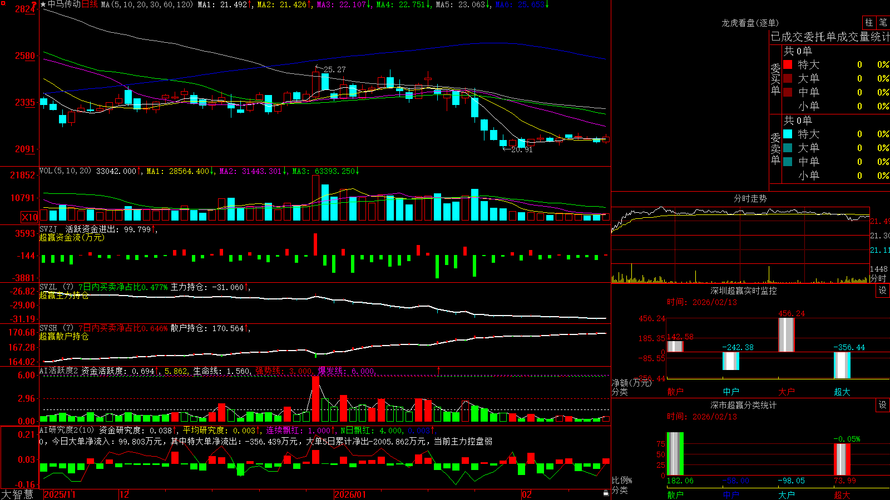
Task: Click the 超赢资金流(万元) yellow label
Action: click(72, 237)
